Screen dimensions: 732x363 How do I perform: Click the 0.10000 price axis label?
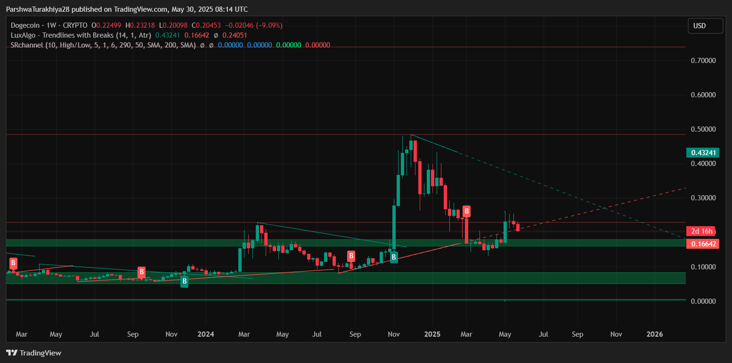point(703,267)
